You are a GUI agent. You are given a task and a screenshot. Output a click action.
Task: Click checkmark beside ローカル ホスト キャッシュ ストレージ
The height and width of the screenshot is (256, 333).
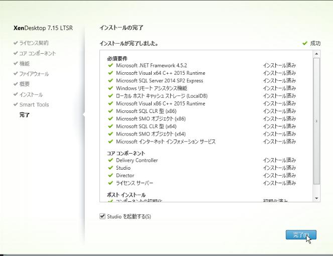tap(110, 96)
